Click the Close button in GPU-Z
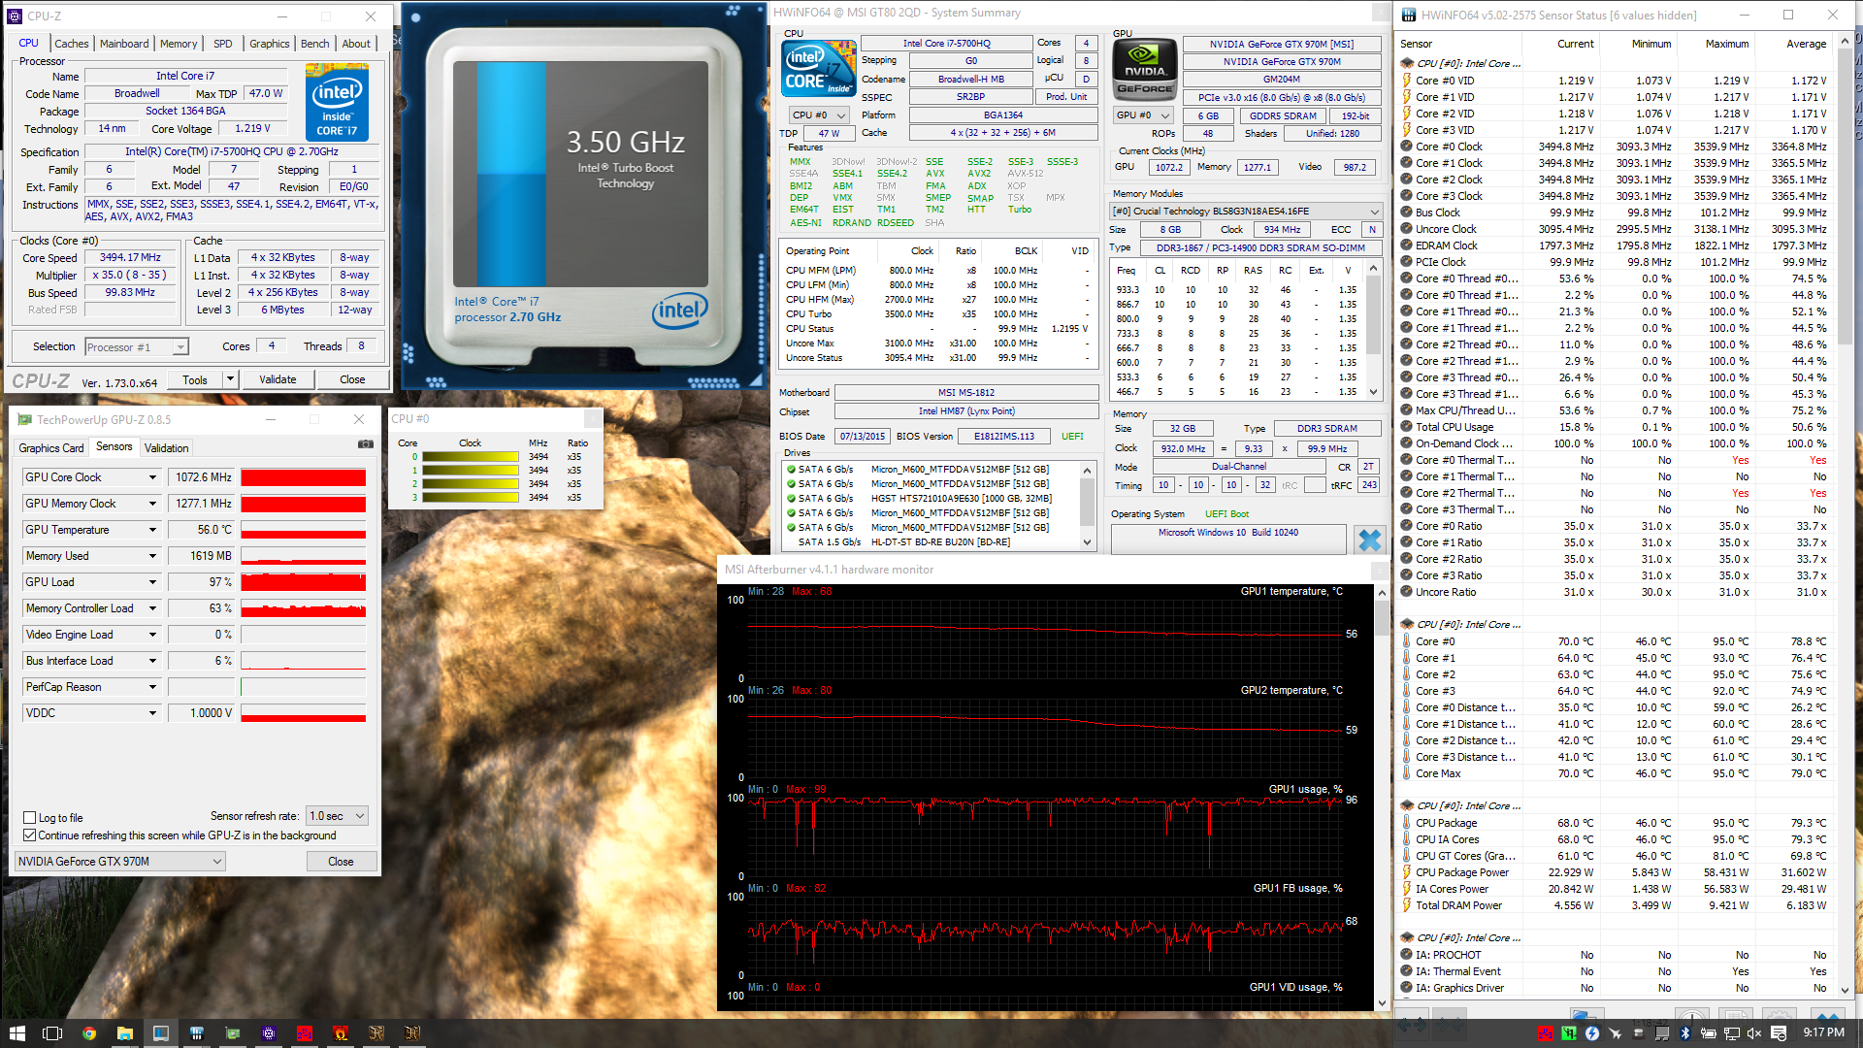1863x1048 pixels. pyautogui.click(x=341, y=862)
